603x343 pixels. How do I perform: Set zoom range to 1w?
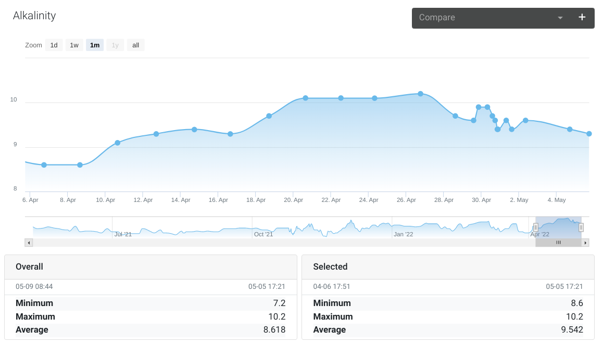click(74, 45)
